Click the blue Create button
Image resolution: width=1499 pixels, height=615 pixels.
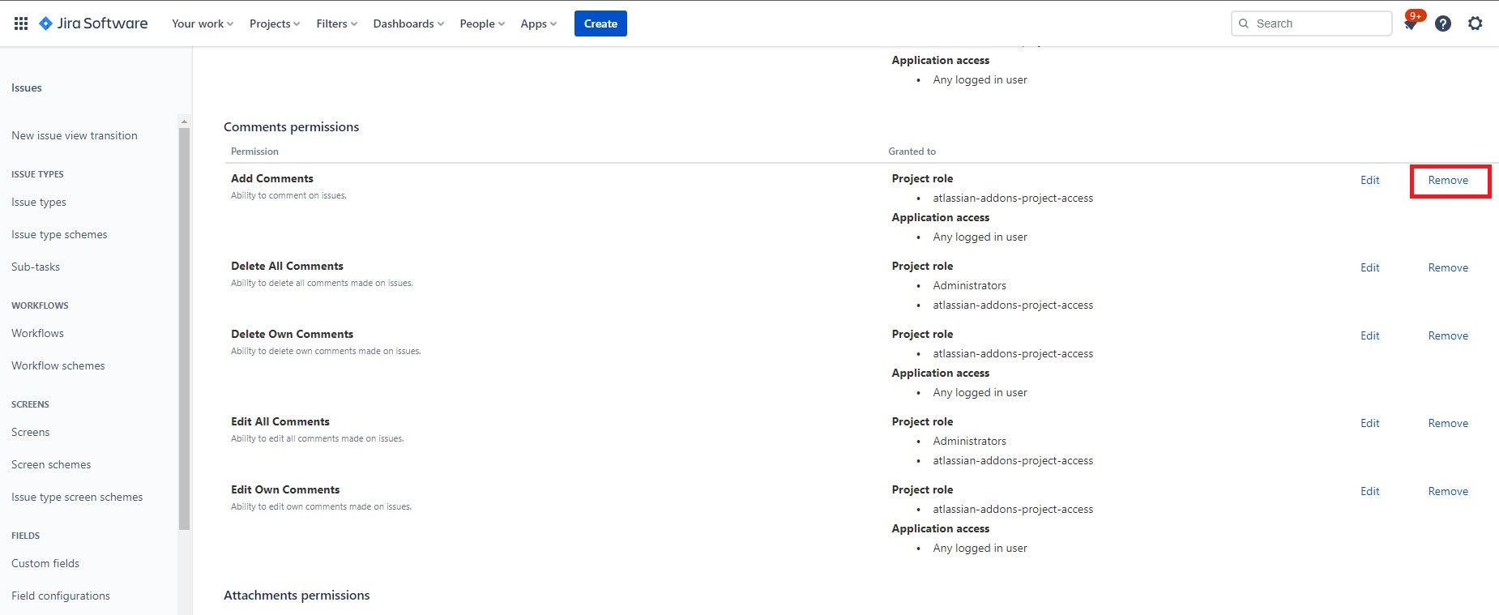tap(600, 23)
